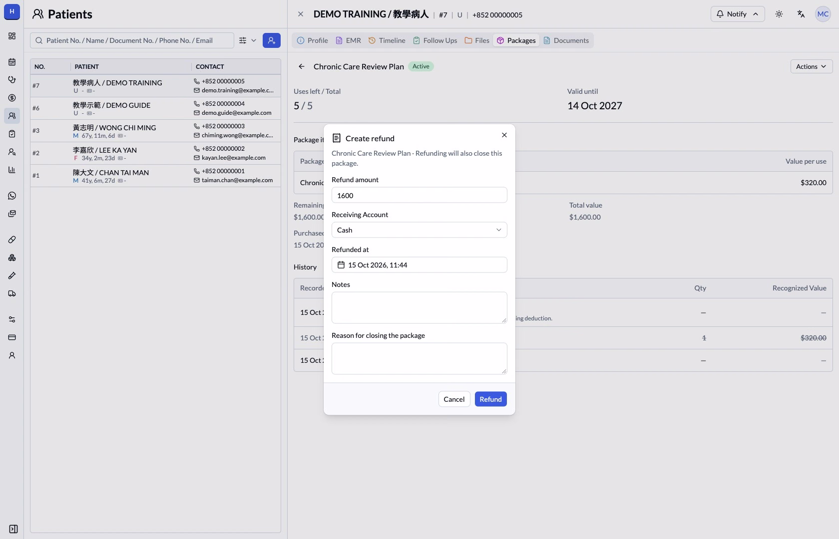Switch to the EMR tab
839x539 pixels.
[349, 40]
